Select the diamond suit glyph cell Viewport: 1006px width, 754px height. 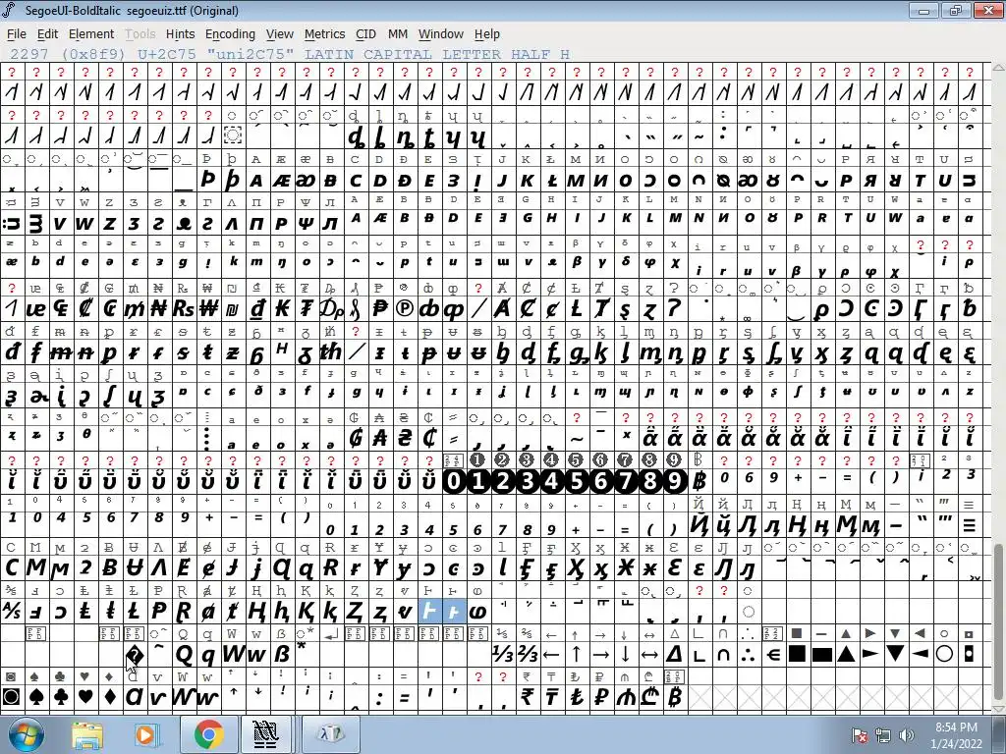click(110, 696)
